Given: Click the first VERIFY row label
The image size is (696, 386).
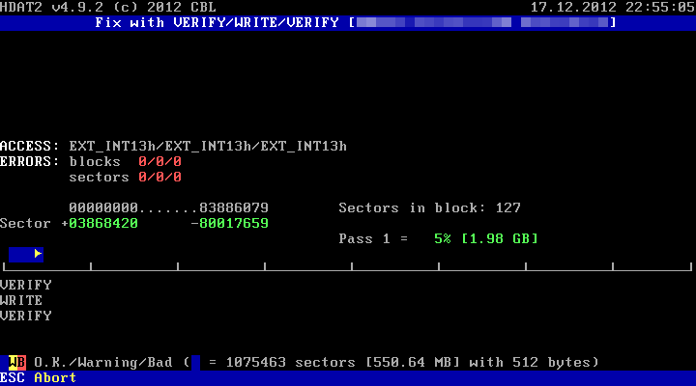Looking at the screenshot, I should (x=26, y=285).
